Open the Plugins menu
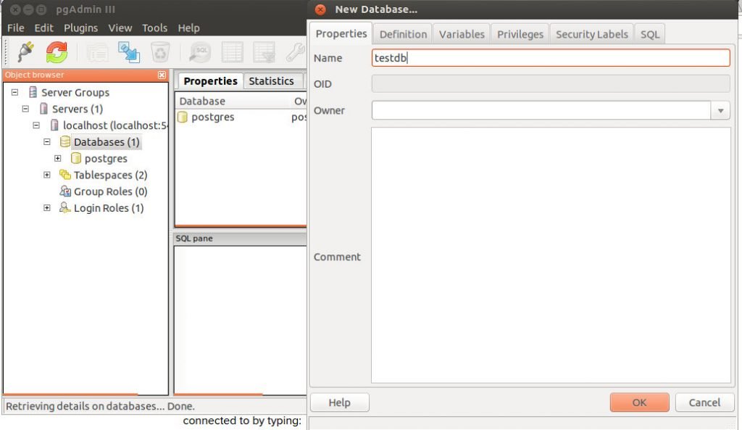 point(80,28)
